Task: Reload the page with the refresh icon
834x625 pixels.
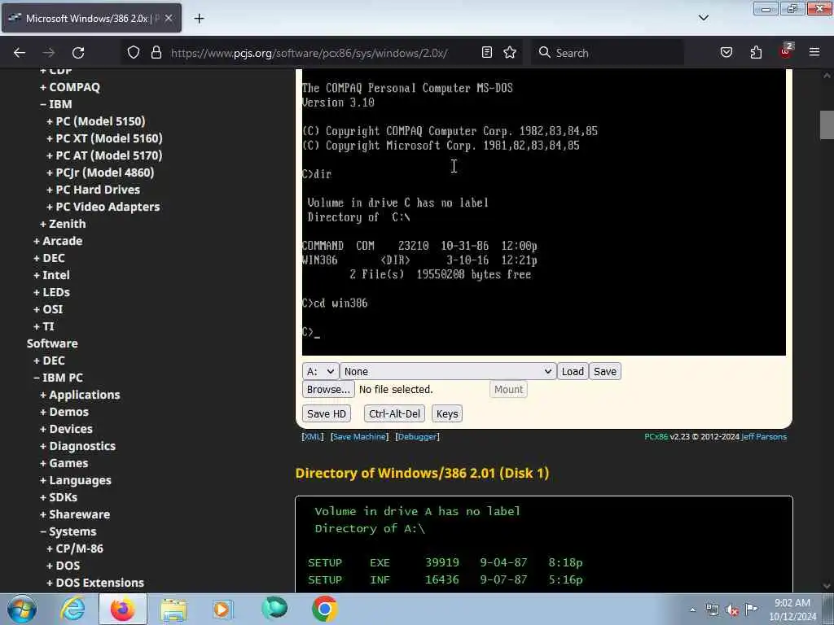Action: pyautogui.click(x=78, y=53)
